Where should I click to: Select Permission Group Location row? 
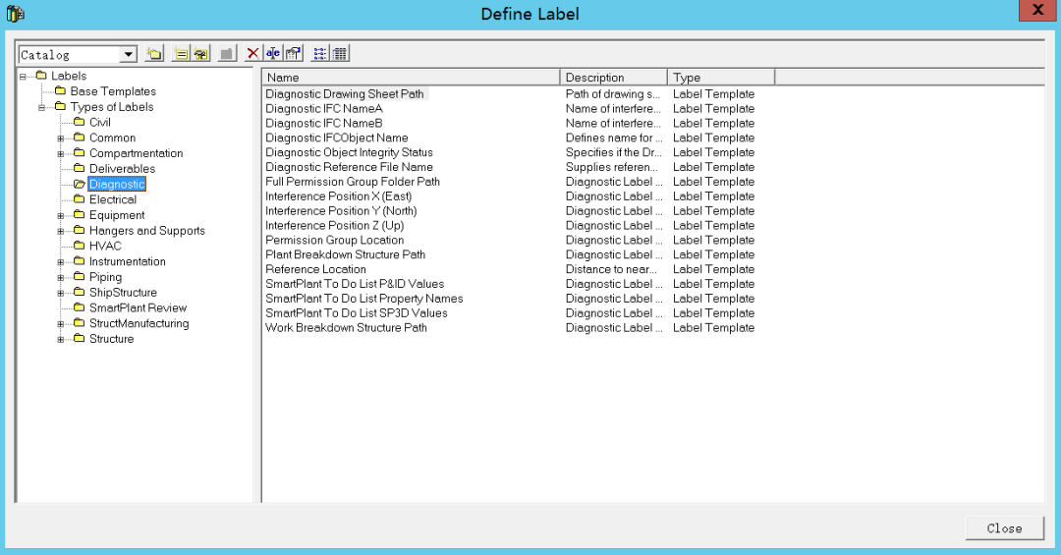(x=334, y=241)
